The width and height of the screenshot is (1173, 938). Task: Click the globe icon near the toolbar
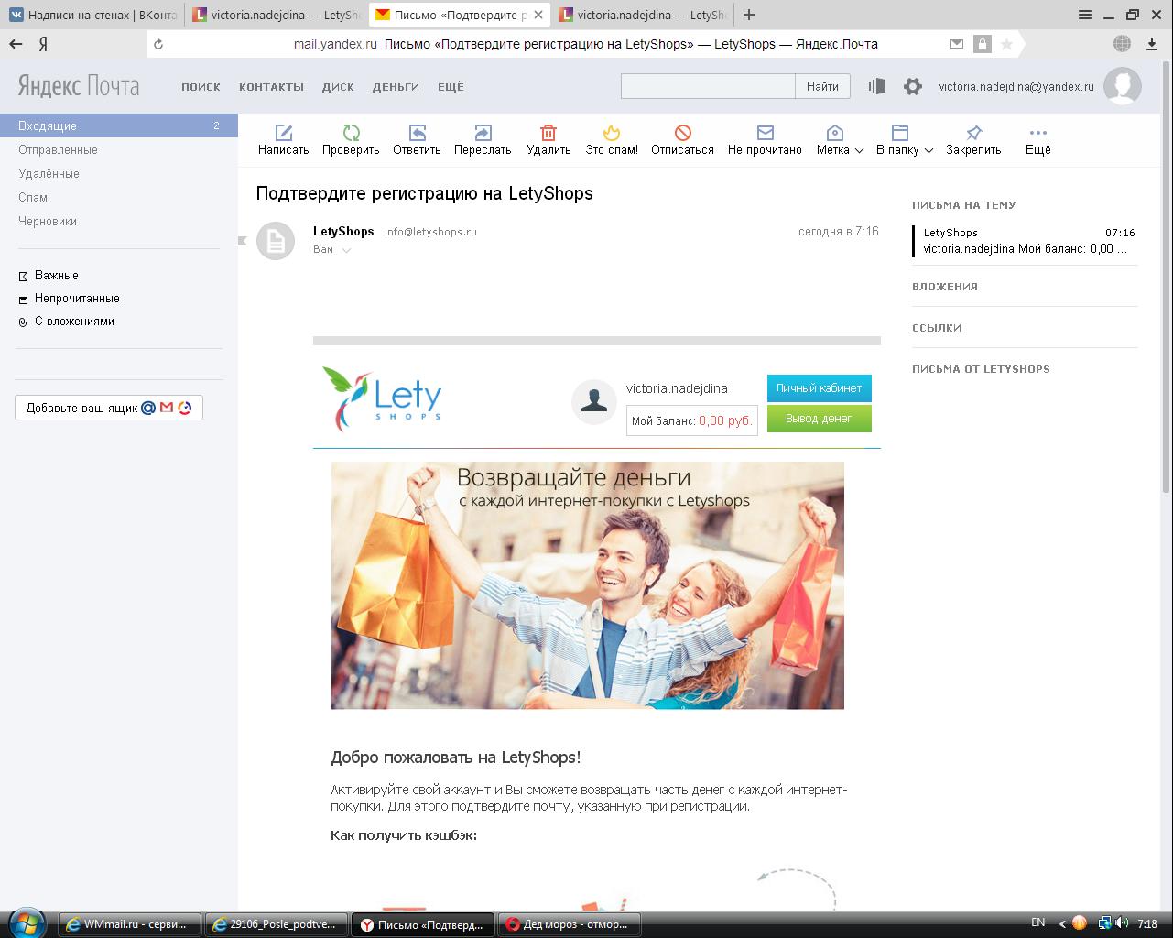[1122, 44]
